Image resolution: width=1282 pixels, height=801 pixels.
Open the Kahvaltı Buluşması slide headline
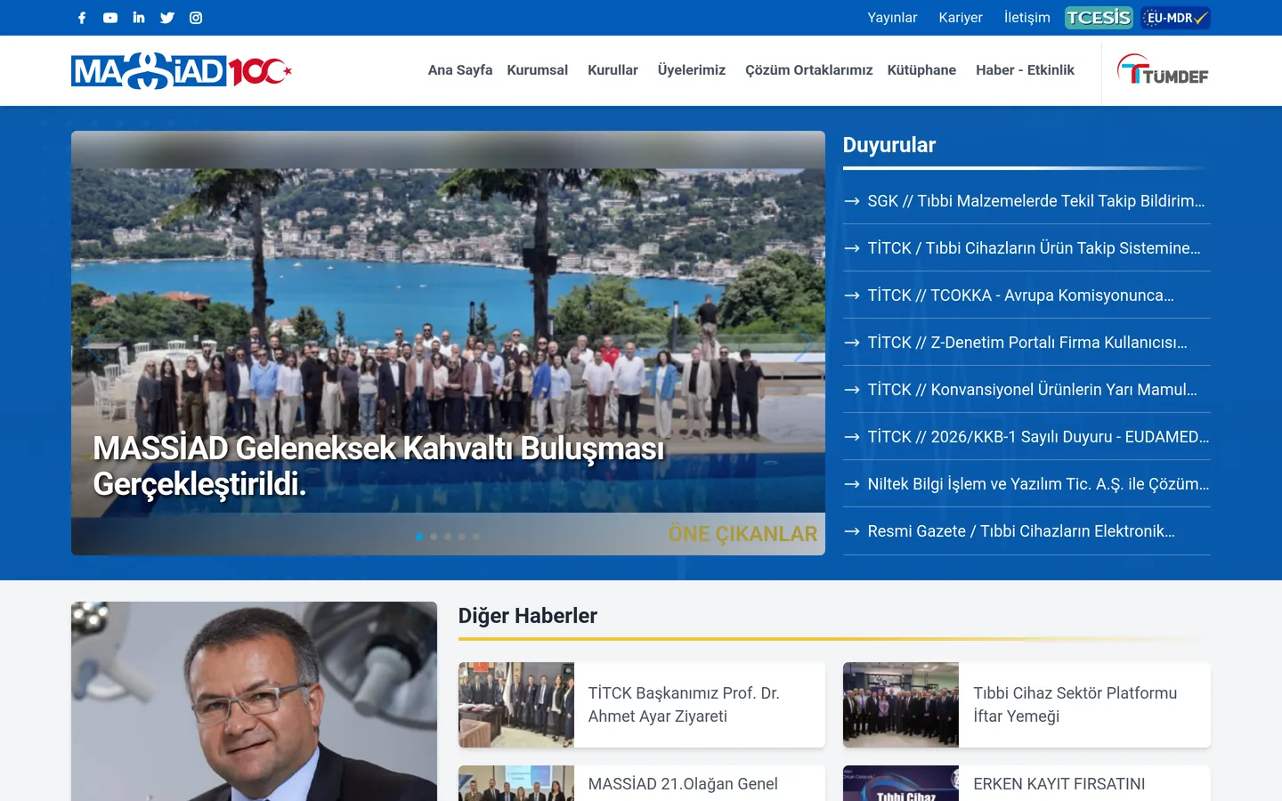point(378,466)
